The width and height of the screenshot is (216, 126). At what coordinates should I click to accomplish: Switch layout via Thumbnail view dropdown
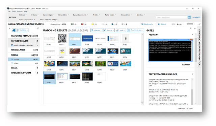tap(135, 30)
